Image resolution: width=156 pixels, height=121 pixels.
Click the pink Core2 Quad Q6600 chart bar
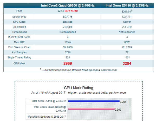(x=91, y=109)
